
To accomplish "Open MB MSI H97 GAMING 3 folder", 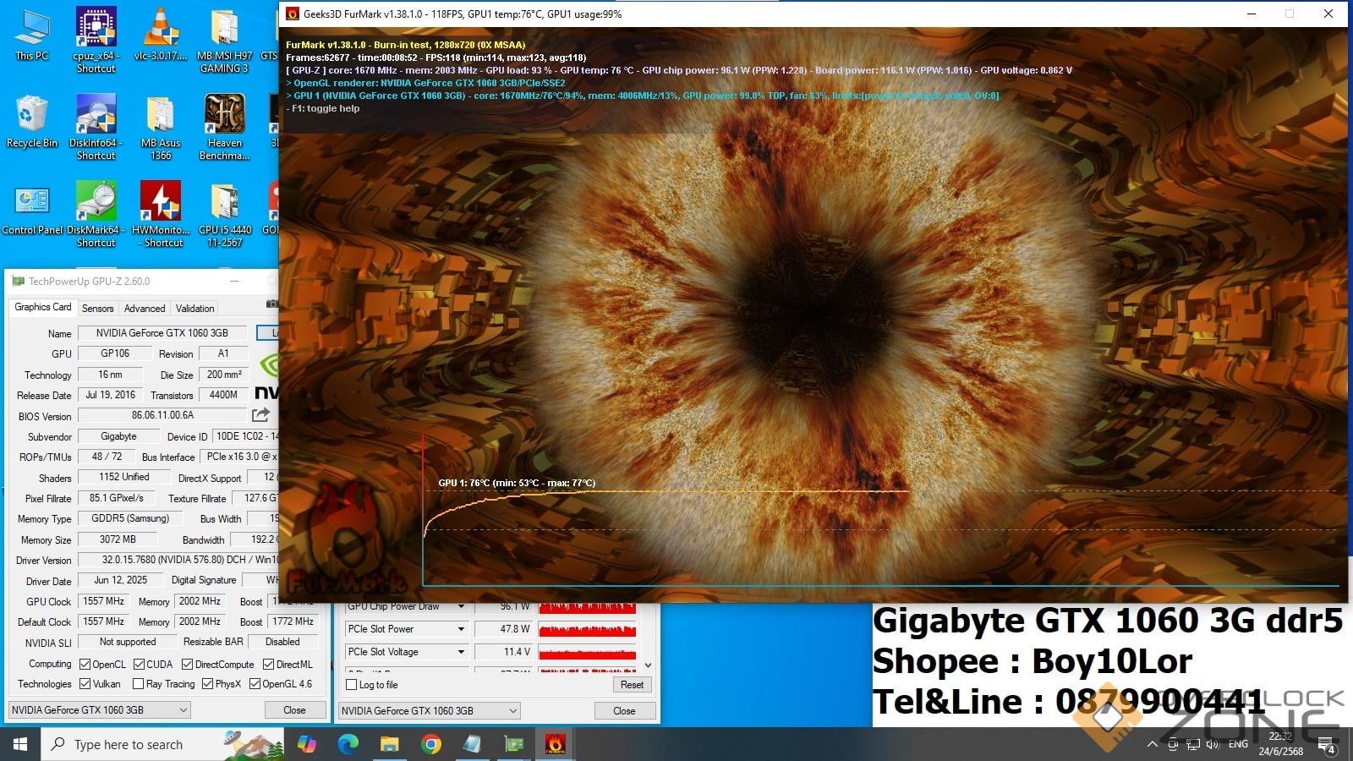I will tap(224, 40).
